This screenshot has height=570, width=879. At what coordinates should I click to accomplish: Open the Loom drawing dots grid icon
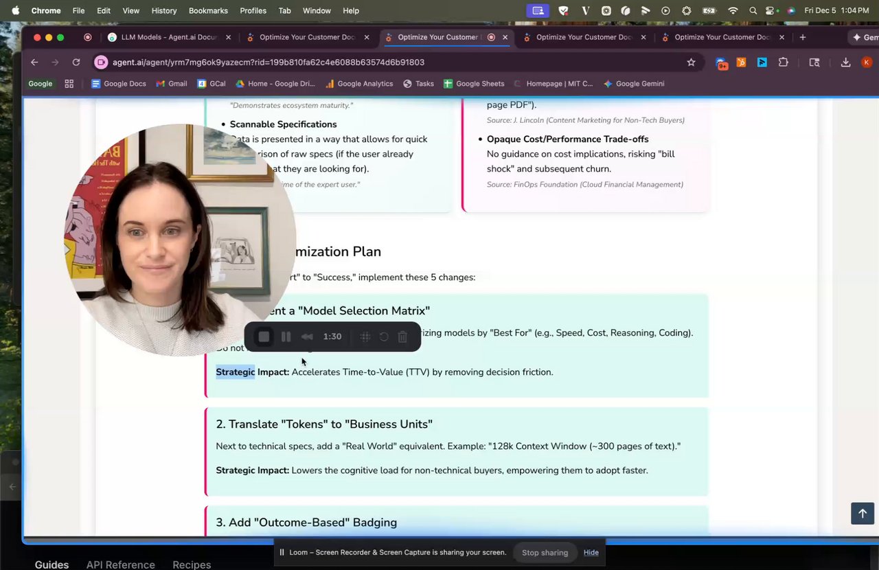tap(365, 337)
